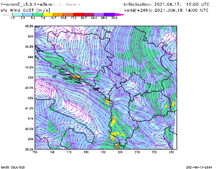Click the legend value '3.3'
This screenshot has width=218, height=169.
23,18
